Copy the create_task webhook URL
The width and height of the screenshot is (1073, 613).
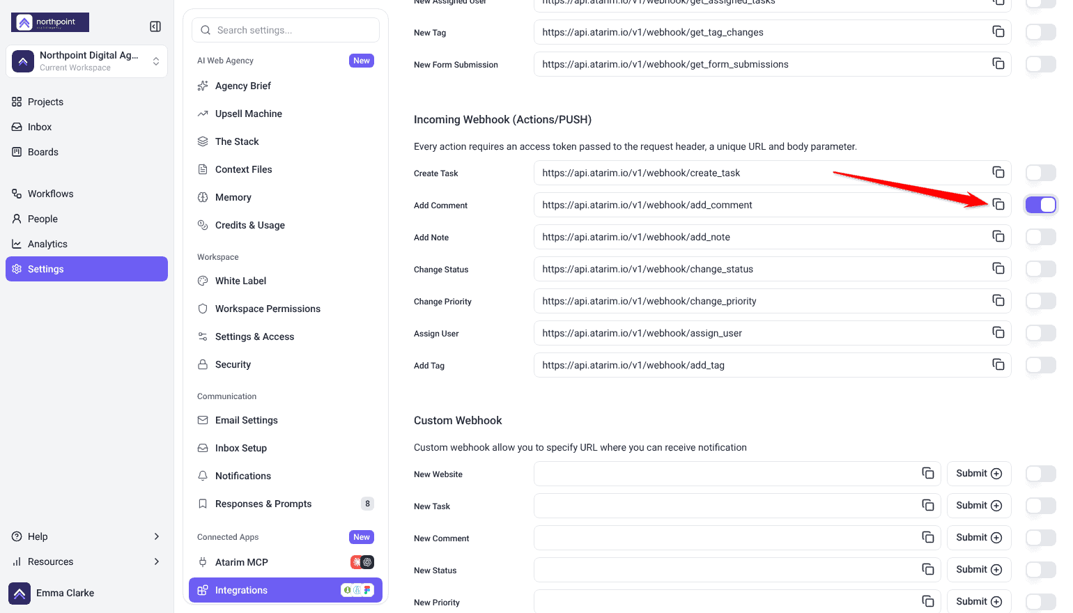click(998, 172)
